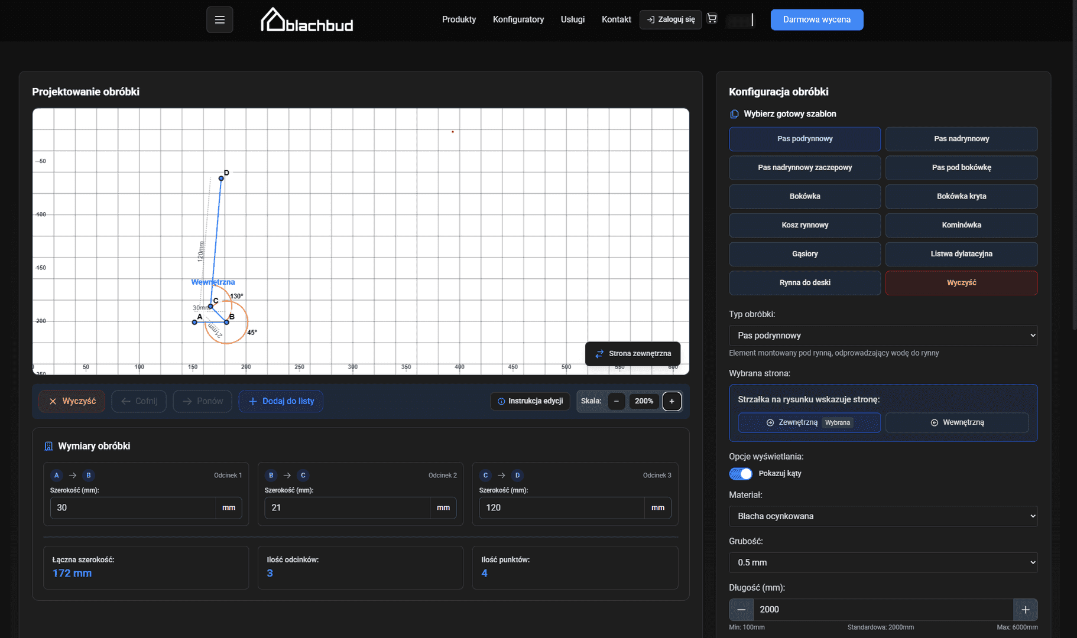Screen dimensions: 1077x638
Task: Select Pas pod bokówkę template
Action: pyautogui.click(x=961, y=168)
